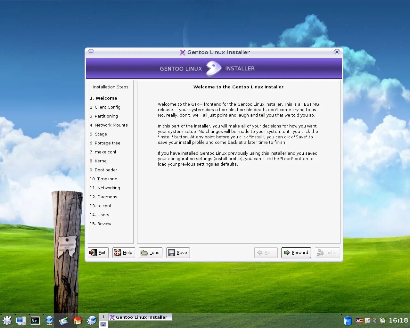The height and width of the screenshot is (328, 410).
Task: Open the installer window menu button
Action: (x=91, y=52)
